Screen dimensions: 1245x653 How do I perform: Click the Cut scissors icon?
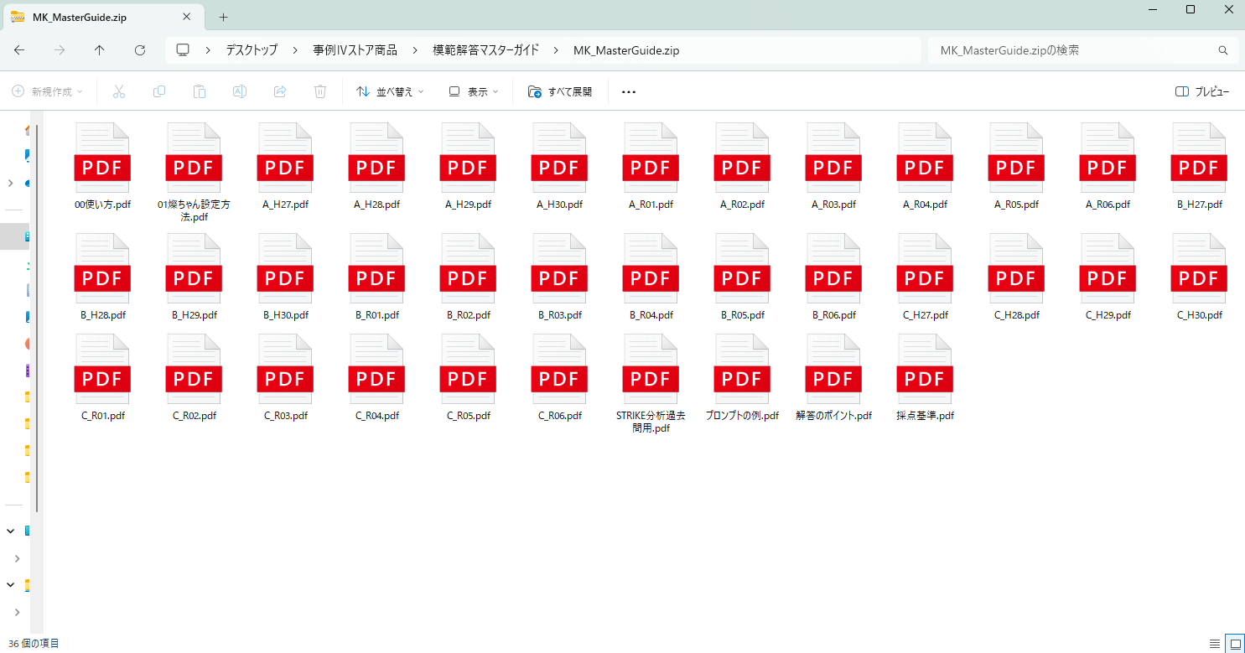coord(118,91)
